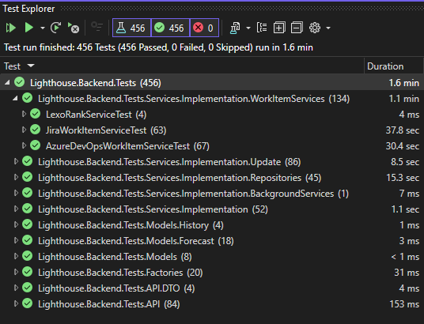Select Lighthouse.Backend.Tests.Services.Implementation (52) row
Viewport: 424px width, 324px height.
pyautogui.click(x=212, y=209)
